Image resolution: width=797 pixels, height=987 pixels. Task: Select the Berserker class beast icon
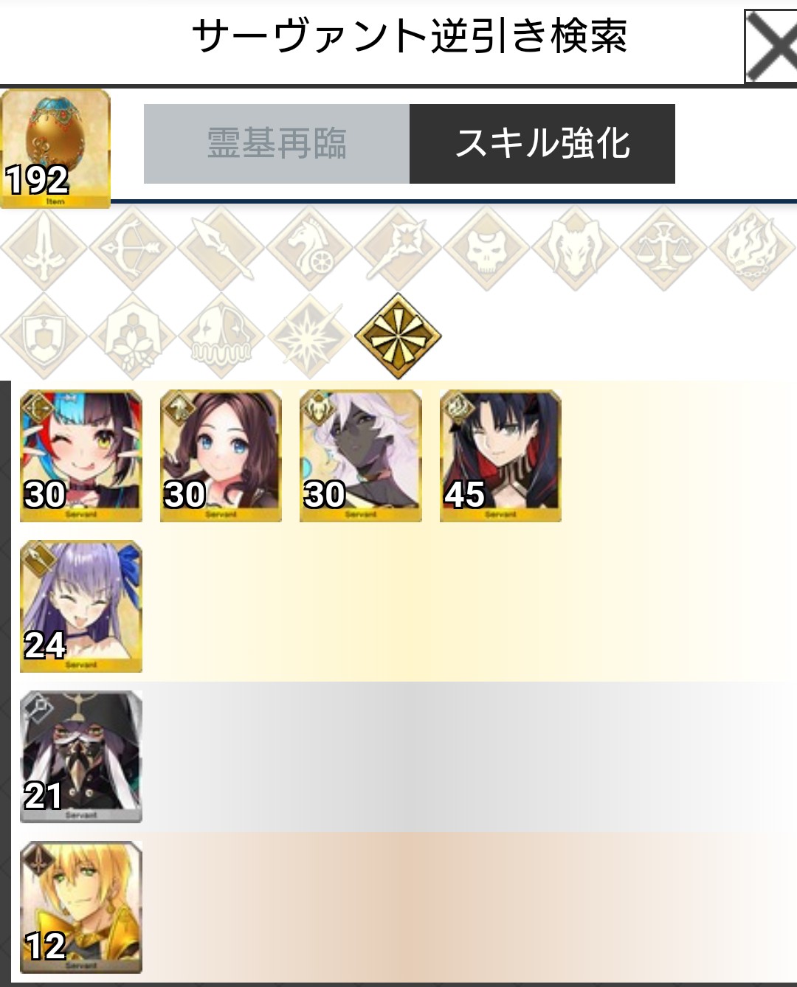[x=576, y=249]
